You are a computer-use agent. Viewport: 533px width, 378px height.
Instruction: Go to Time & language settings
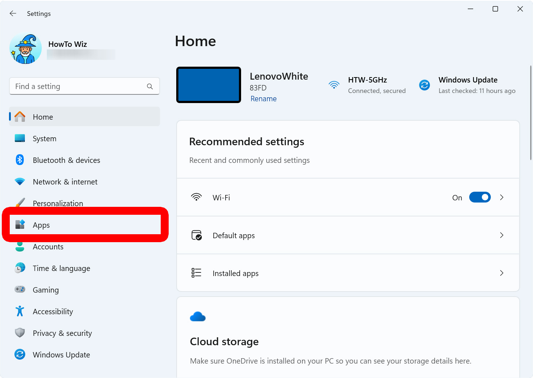pyautogui.click(x=61, y=268)
